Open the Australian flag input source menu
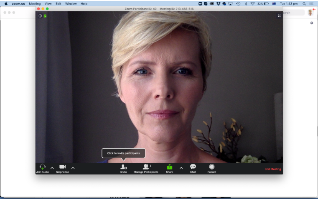 [x=274, y=4]
